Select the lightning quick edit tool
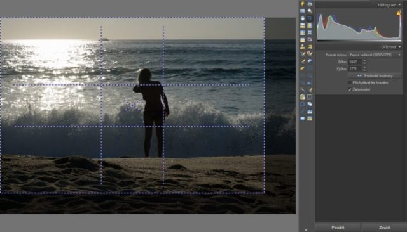 [x=303, y=4]
